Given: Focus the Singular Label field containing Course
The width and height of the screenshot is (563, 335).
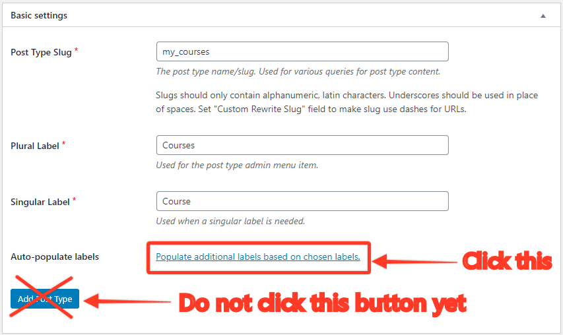Looking at the screenshot, I should (x=302, y=201).
